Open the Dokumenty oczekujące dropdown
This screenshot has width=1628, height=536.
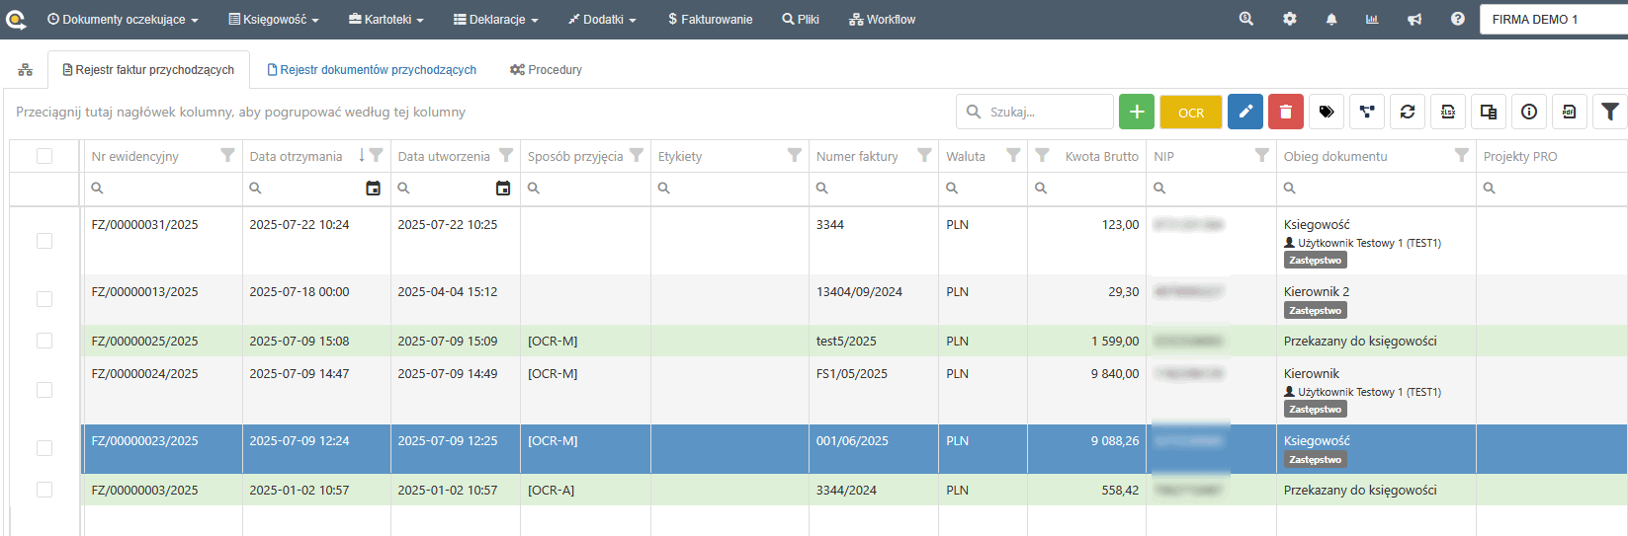click(x=123, y=20)
